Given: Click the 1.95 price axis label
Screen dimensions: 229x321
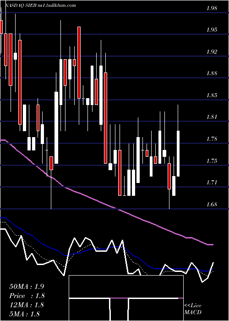Looking at the screenshot, I should 212,30.
